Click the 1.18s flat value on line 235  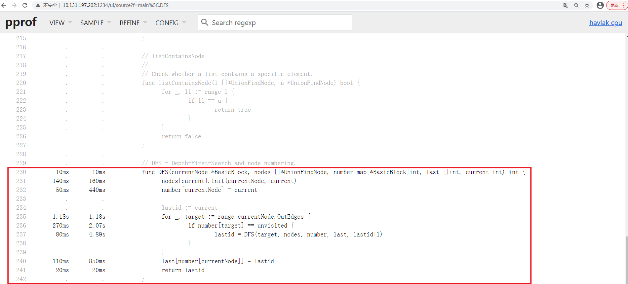[61, 217]
